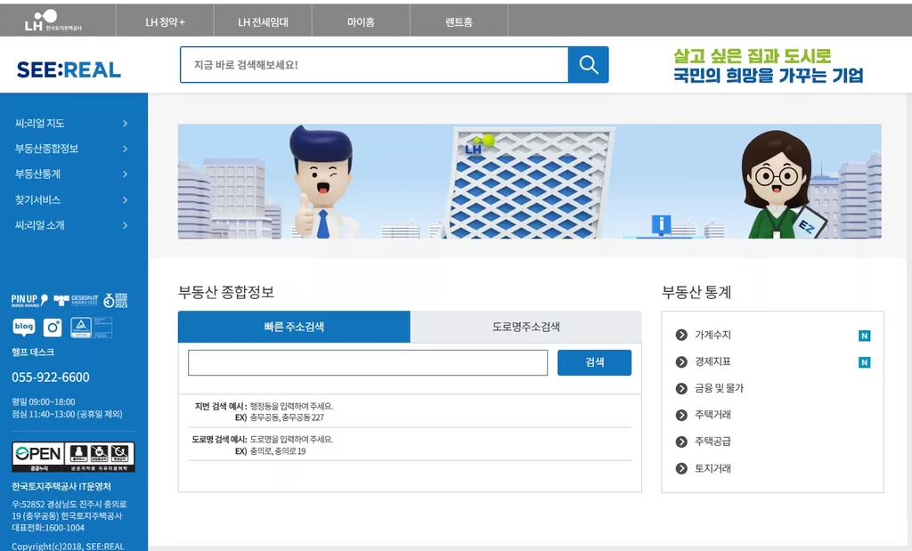Click the arrow icon beside 주택공급

tap(681, 442)
